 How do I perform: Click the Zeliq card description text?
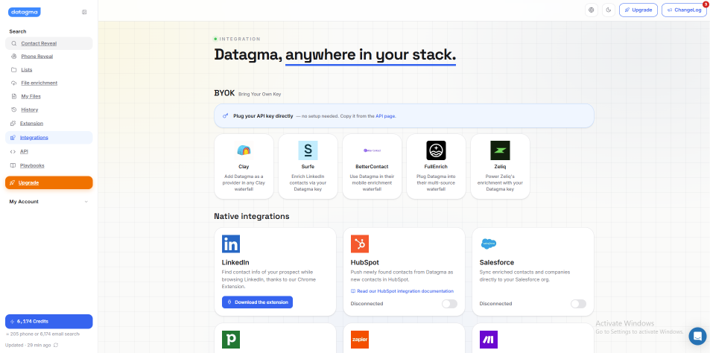pyautogui.click(x=501, y=183)
